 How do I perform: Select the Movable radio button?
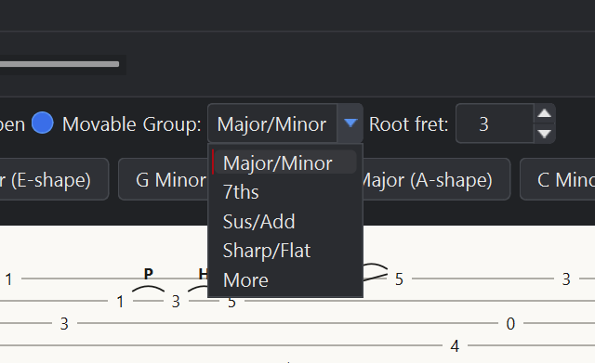pyautogui.click(x=43, y=123)
